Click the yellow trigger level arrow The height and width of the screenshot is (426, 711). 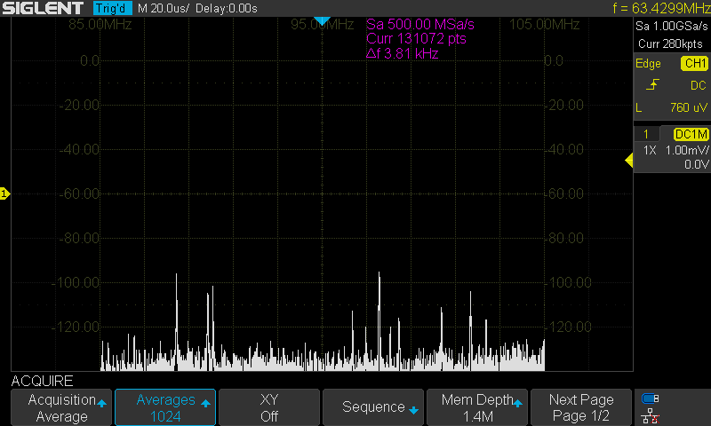(x=629, y=160)
